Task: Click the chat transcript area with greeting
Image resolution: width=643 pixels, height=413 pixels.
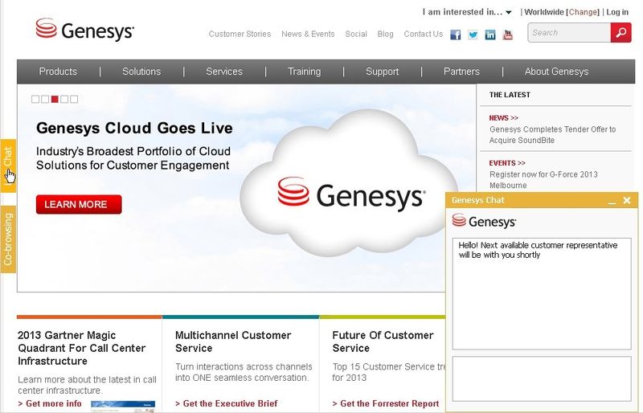Action: point(542,293)
